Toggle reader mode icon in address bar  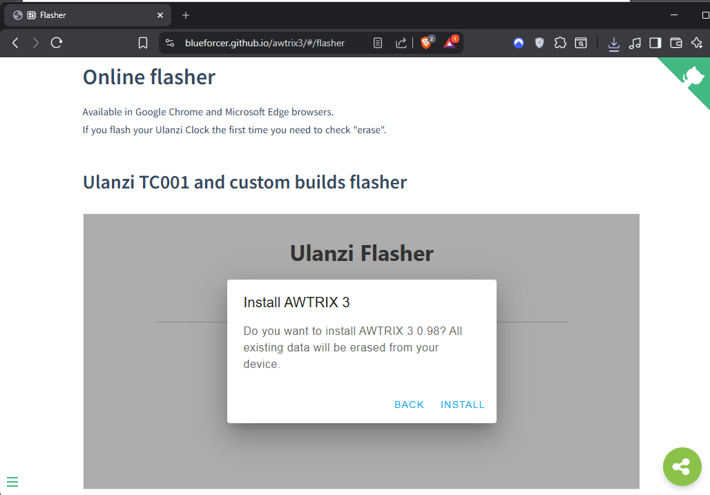(x=378, y=43)
